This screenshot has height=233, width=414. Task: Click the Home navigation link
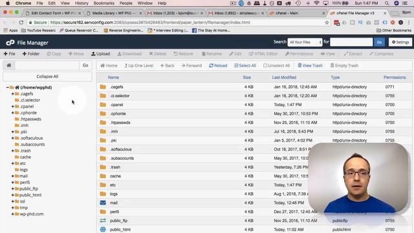pyautogui.click(x=109, y=65)
